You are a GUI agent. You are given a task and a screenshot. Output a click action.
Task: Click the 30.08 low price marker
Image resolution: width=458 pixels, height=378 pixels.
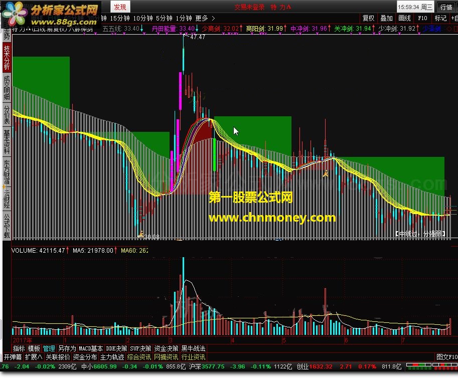coord(152,237)
